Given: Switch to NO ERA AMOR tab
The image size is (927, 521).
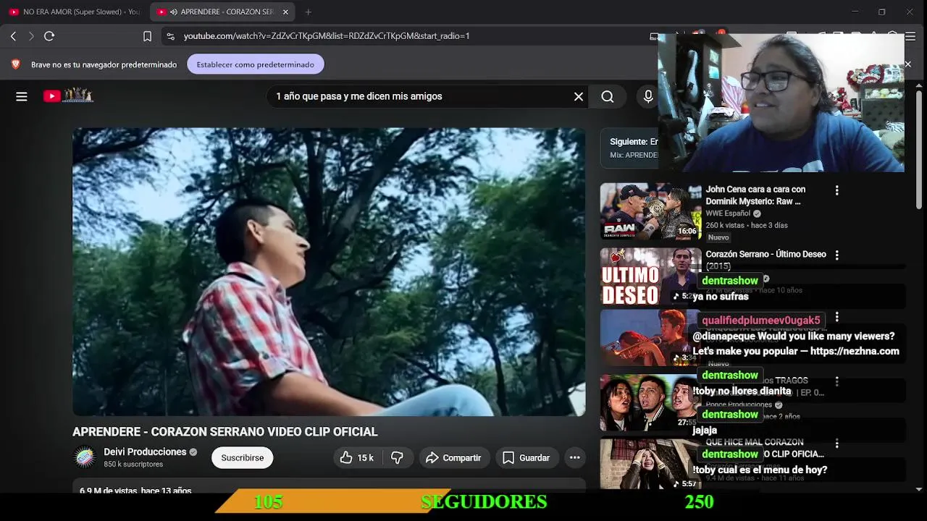Looking at the screenshot, I should click(x=75, y=12).
